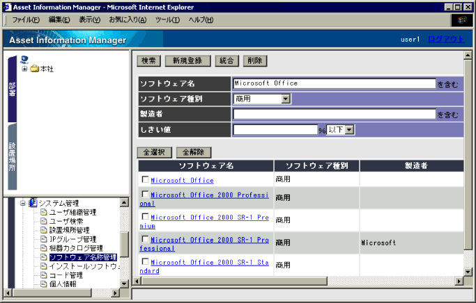Check Microsoft Office 2000 SR-1 Standard row

[145, 261]
